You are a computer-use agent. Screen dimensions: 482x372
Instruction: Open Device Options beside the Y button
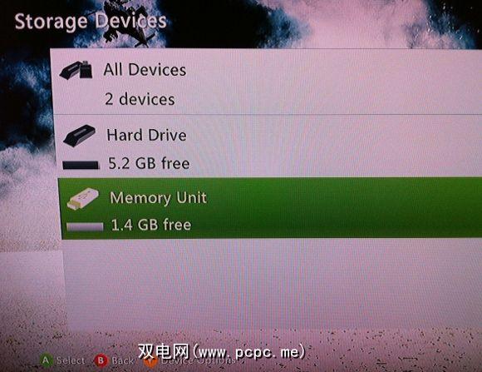tap(199, 360)
